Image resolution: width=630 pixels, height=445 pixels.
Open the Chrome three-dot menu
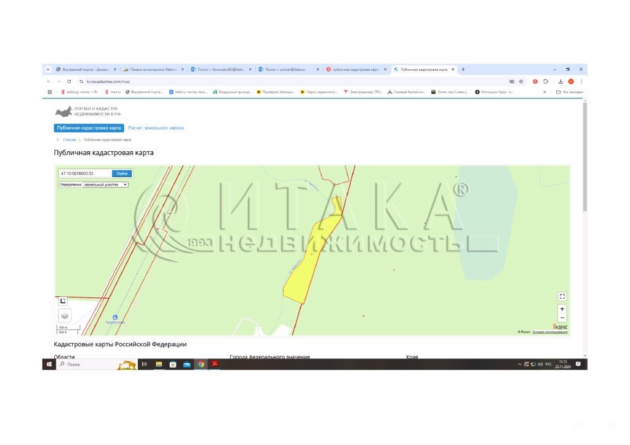tap(581, 82)
